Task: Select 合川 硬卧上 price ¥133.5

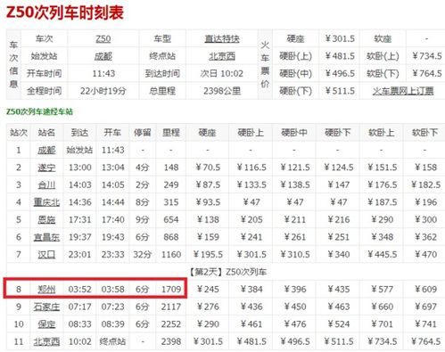Action: 251,185
